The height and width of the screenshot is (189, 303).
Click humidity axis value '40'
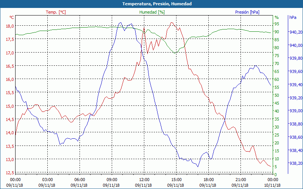(277, 111)
